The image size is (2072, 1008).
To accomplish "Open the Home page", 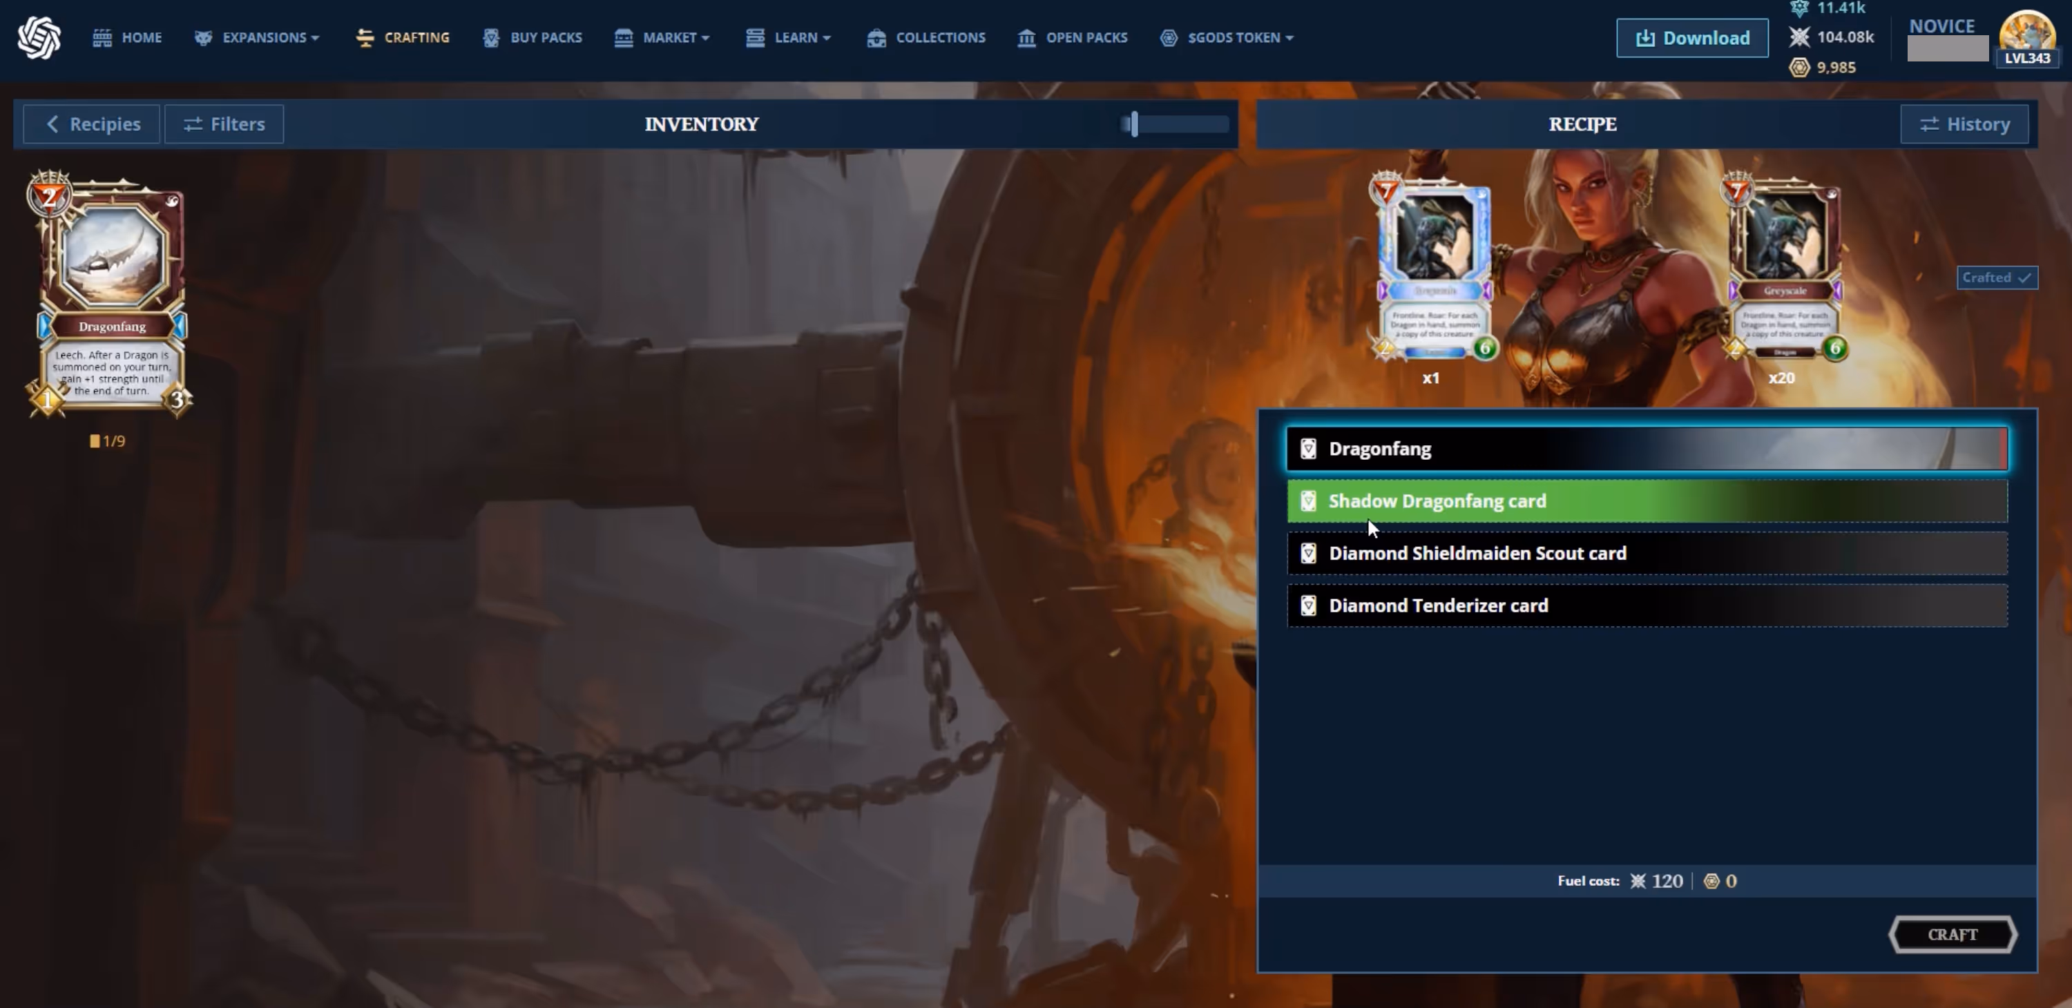I will click(x=127, y=38).
